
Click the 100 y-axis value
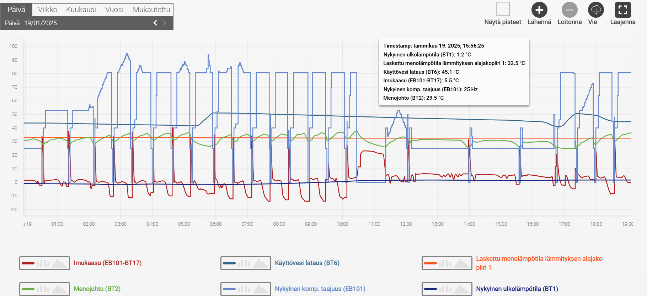click(14, 46)
